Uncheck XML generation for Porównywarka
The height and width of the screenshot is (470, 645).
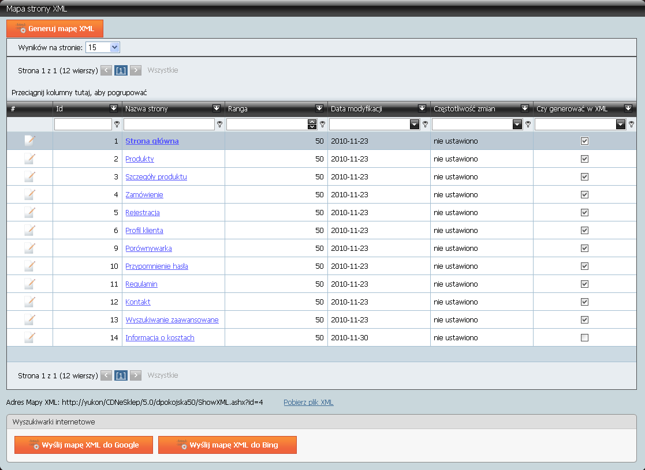click(x=584, y=248)
